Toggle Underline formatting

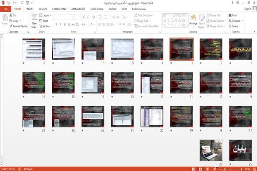(x=65, y=24)
